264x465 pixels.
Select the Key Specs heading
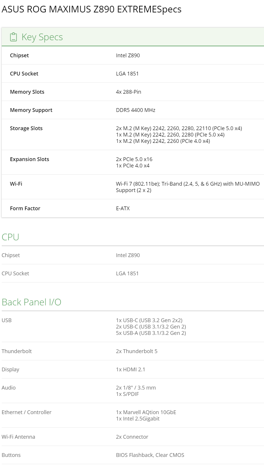(42, 37)
